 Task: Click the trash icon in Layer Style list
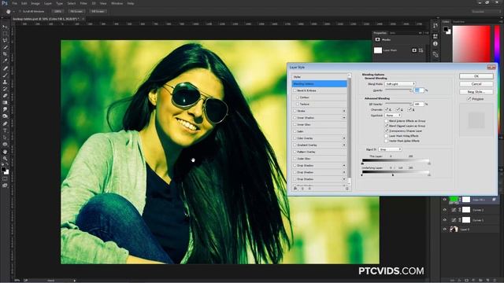tap(346, 189)
